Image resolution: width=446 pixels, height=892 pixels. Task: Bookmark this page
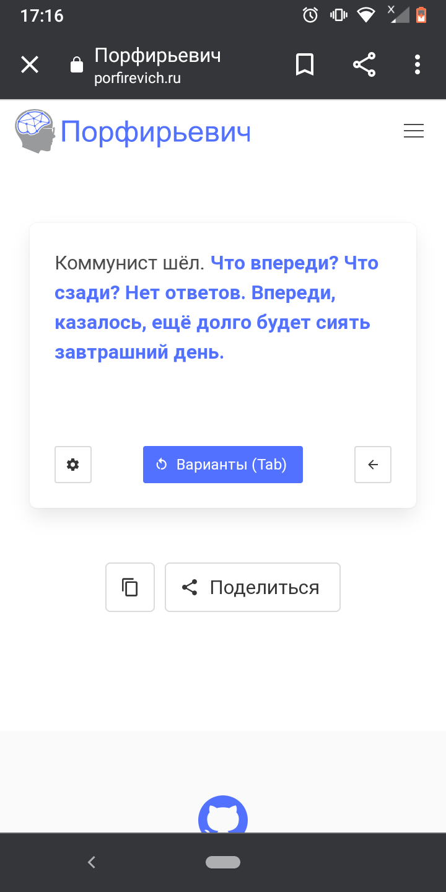[x=305, y=64]
